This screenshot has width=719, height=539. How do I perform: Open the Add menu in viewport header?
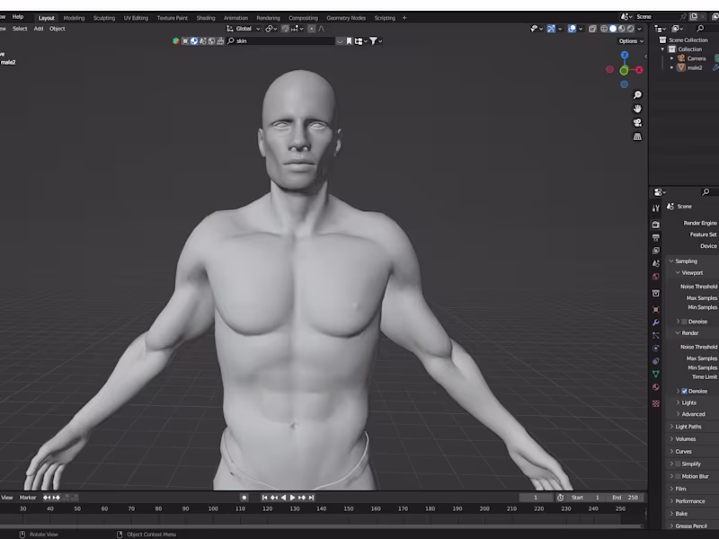[39, 29]
